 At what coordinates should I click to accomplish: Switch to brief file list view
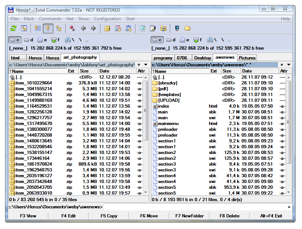coord(37,29)
